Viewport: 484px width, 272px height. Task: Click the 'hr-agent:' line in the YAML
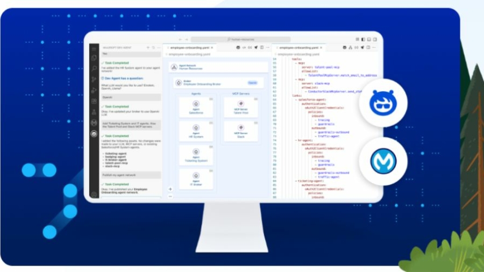[x=305, y=140]
